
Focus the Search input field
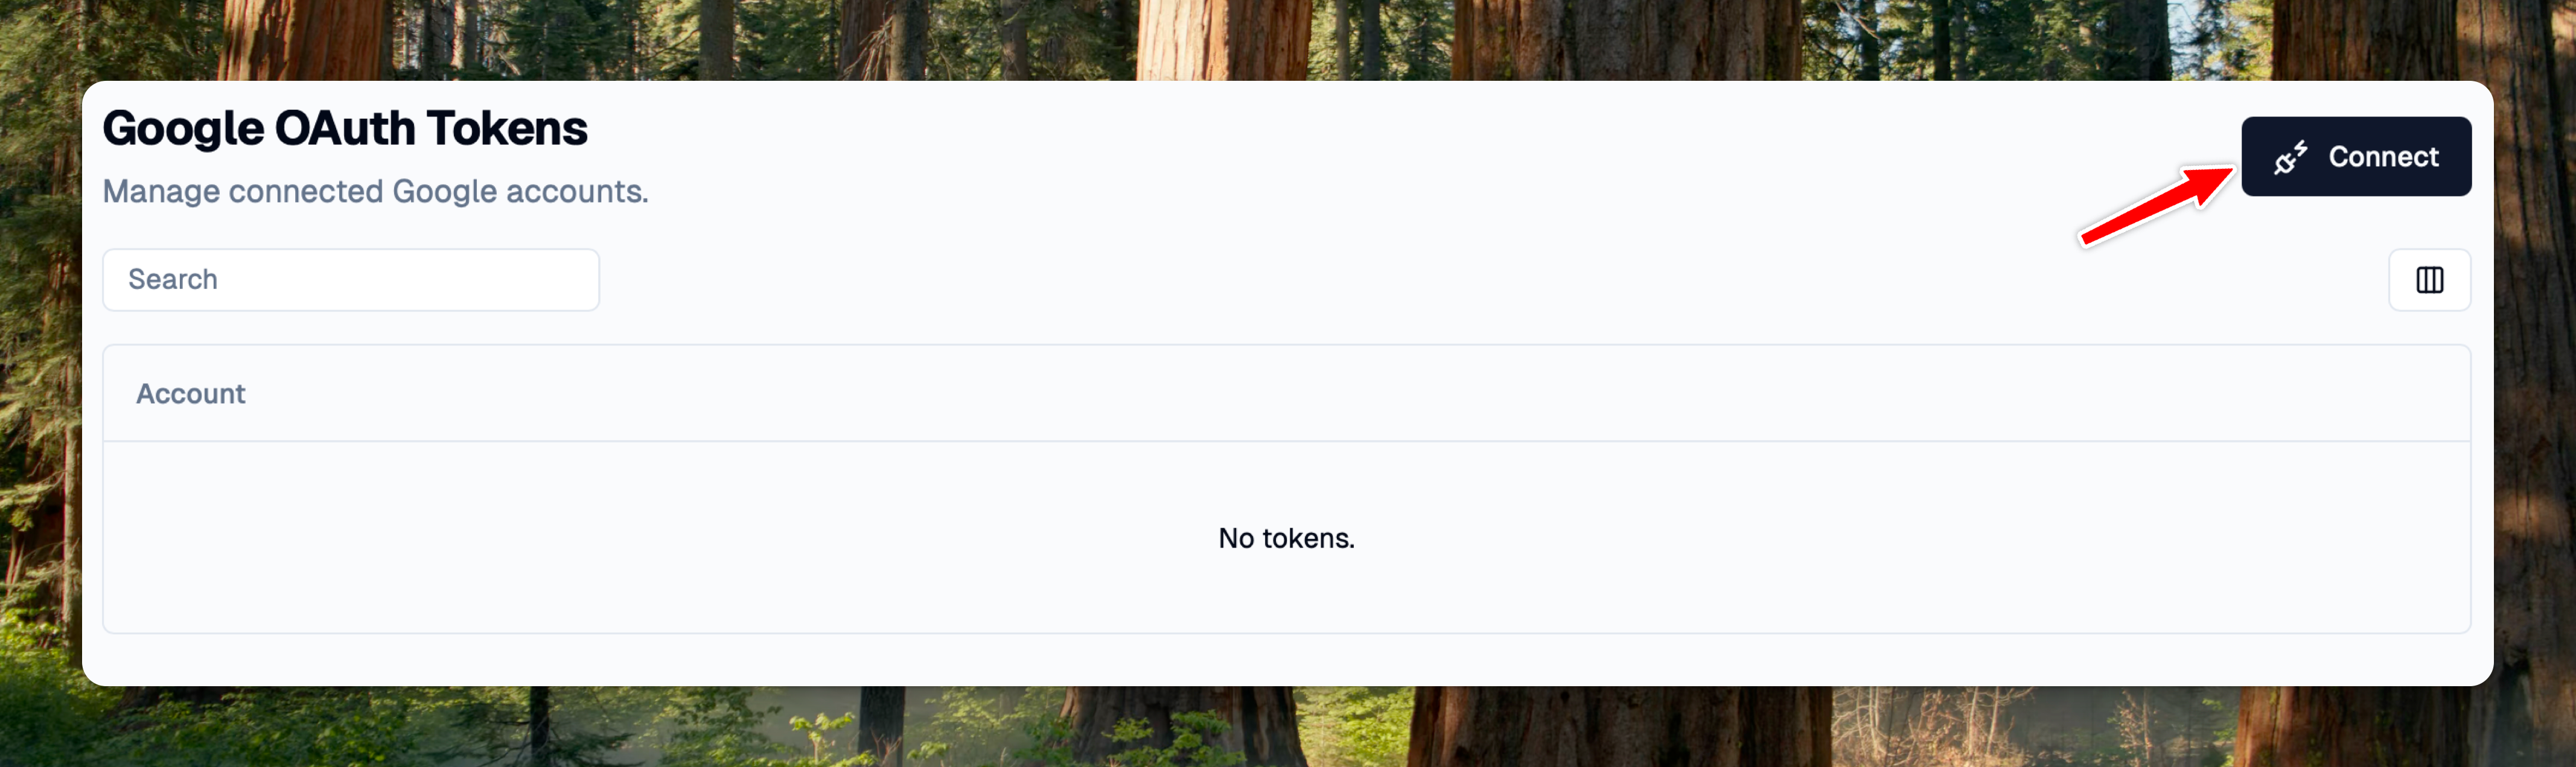coord(351,280)
